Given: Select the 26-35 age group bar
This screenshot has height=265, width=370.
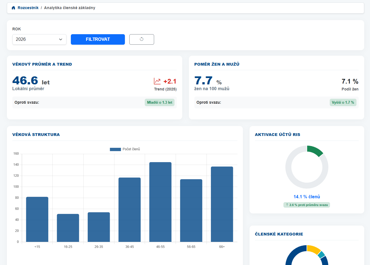Looking at the screenshot, I should pos(99,227).
